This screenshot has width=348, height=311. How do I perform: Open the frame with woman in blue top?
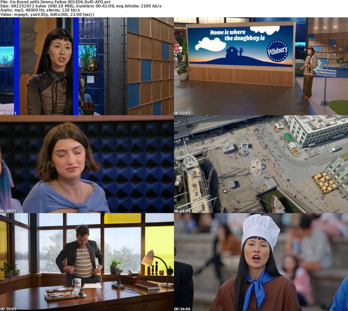coord(87,164)
